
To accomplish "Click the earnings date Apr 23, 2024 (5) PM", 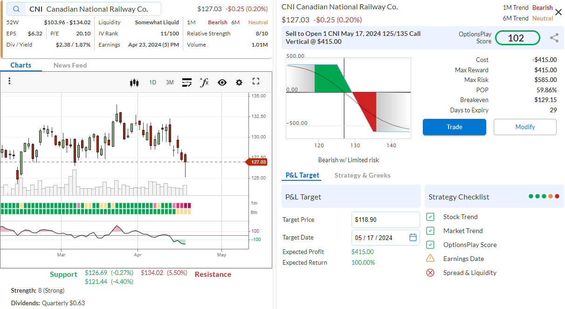I will pos(153,45).
